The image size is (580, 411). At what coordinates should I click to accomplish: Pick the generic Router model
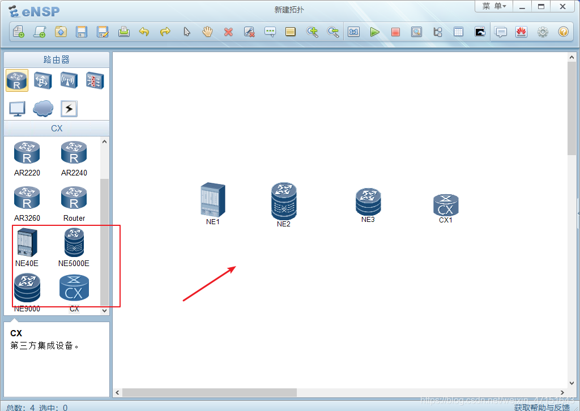(x=74, y=204)
